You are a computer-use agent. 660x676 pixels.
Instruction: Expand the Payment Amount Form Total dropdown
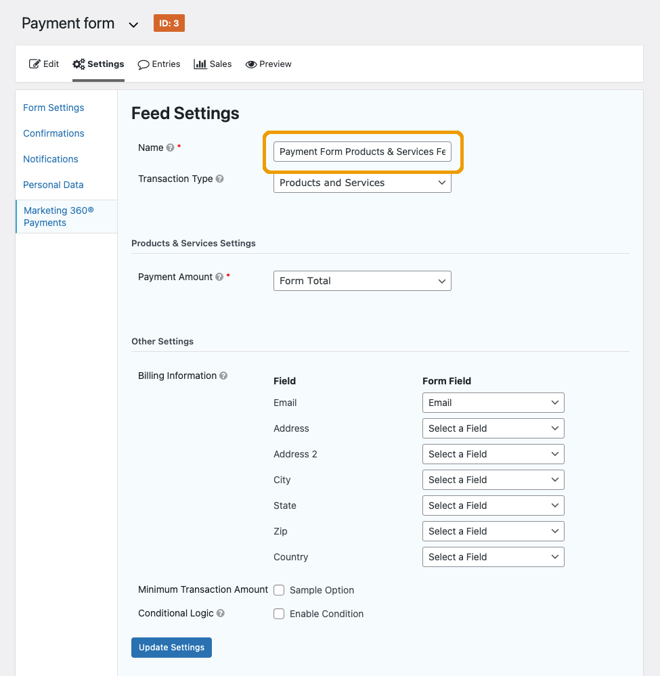[x=362, y=281]
